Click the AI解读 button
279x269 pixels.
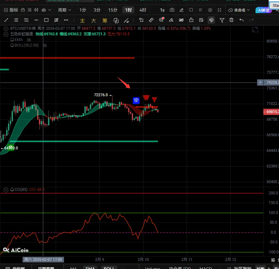coord(264,10)
